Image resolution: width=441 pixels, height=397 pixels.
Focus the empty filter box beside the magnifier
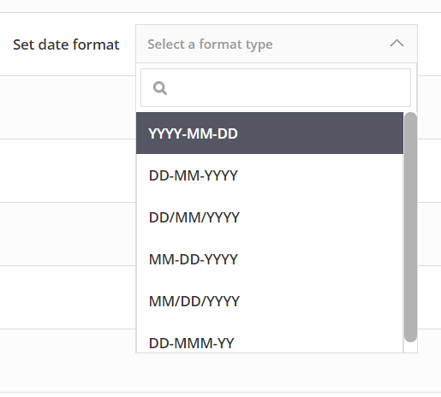pos(289,87)
